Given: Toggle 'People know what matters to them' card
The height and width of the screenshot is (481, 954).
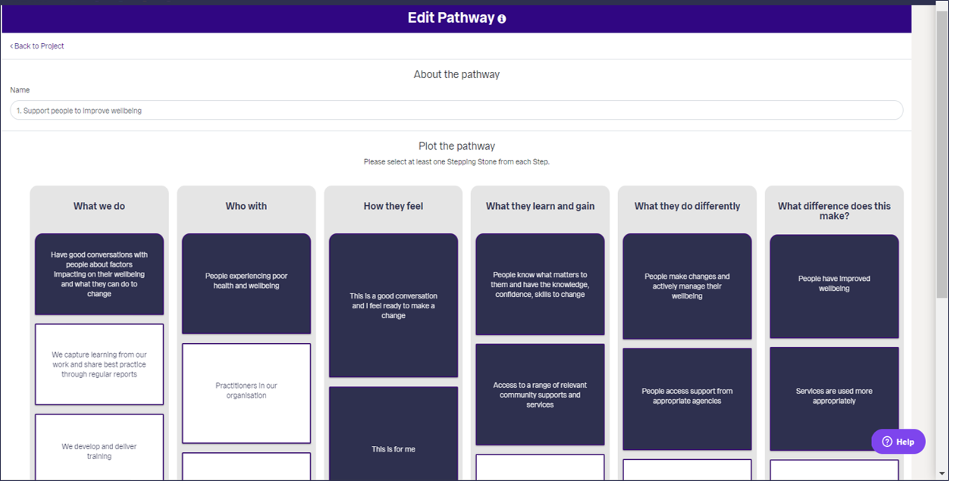Looking at the screenshot, I should point(540,284).
